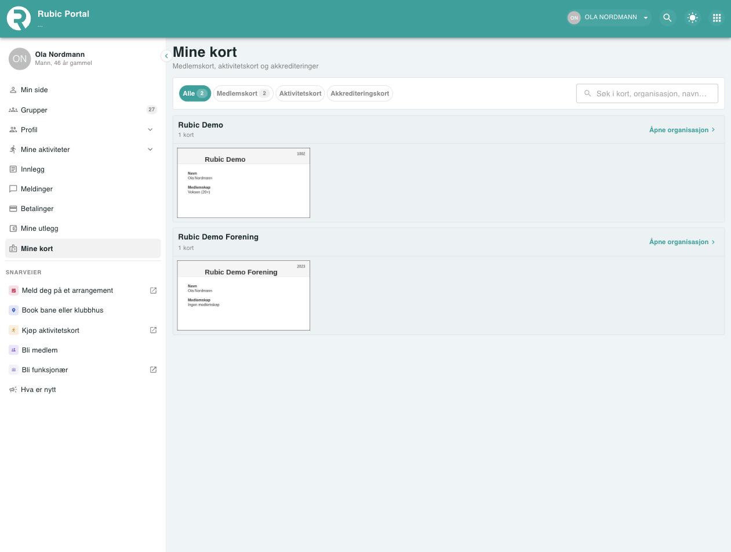Open Mine utlegg in the sidebar
Image resolution: width=731 pixels, height=552 pixels.
(x=83, y=228)
